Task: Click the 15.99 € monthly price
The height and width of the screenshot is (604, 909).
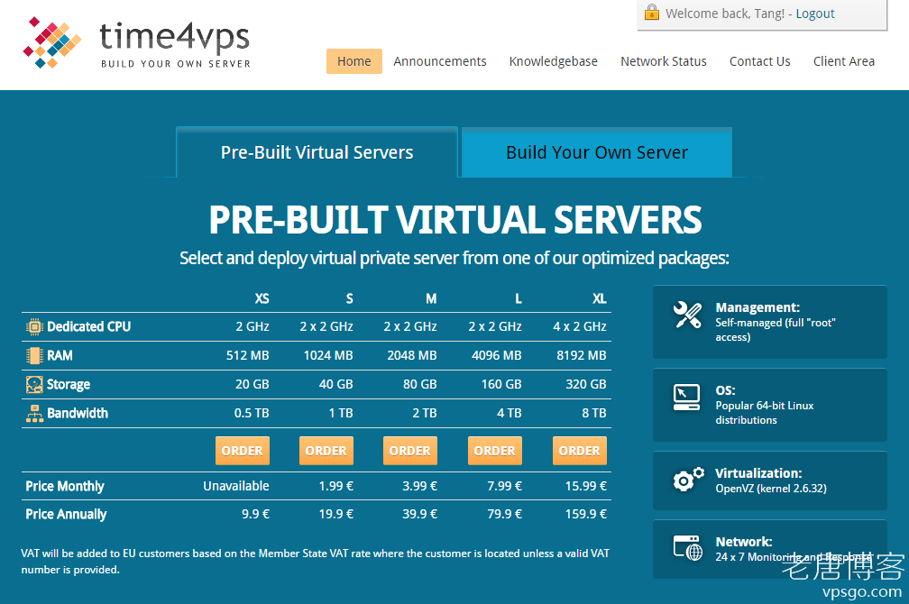Action: 585,486
